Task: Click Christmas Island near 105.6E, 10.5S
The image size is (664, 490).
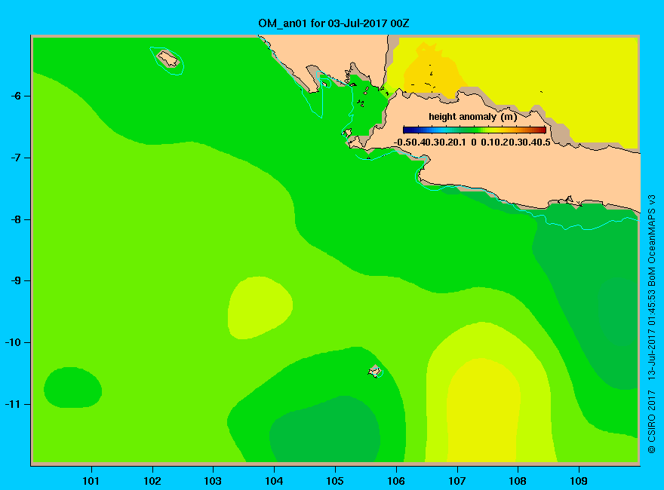Action: tap(375, 371)
